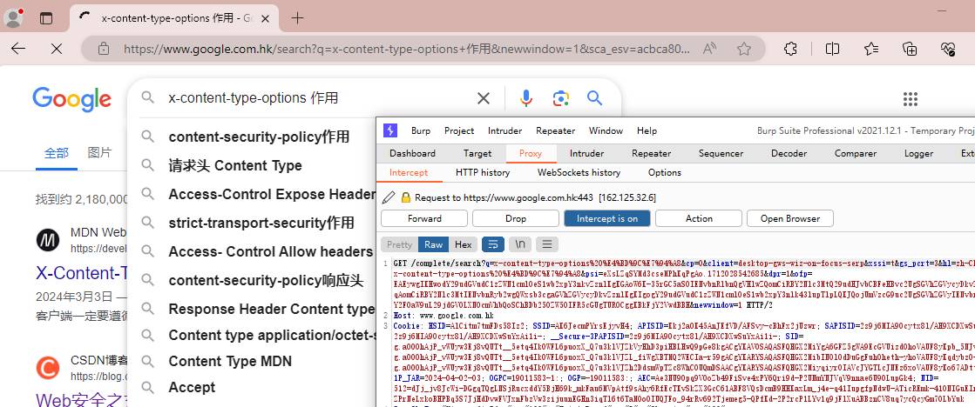Go back in the browser
Viewport: 975px width, 407px height.
[x=18, y=49]
